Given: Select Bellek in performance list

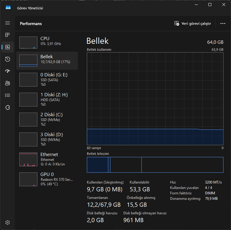Looking at the screenshot, I should 47,60.
